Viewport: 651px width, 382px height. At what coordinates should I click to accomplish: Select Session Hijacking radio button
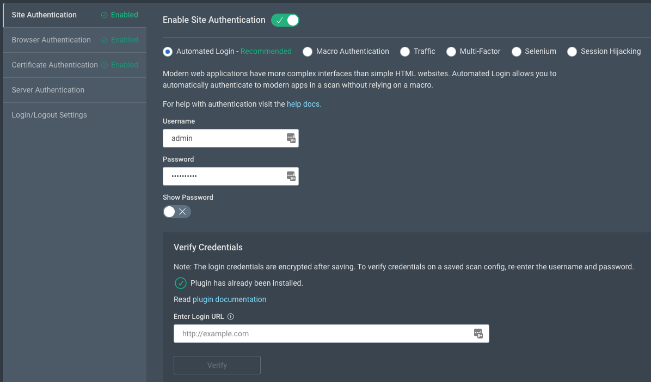572,52
